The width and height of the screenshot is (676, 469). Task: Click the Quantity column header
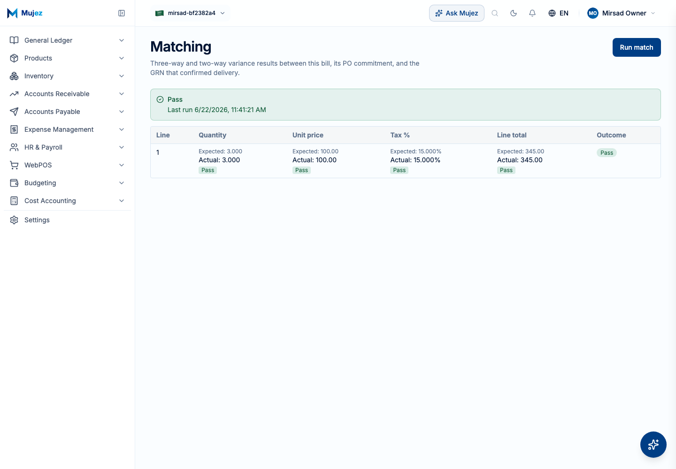pos(212,135)
